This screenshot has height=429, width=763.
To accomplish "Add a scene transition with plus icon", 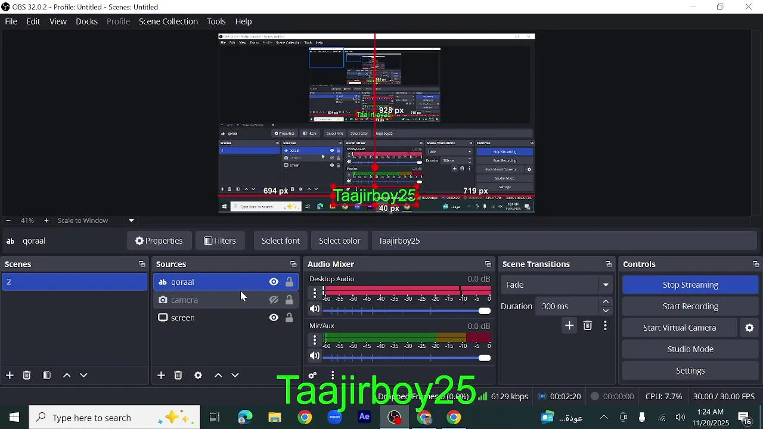I will pos(569,325).
